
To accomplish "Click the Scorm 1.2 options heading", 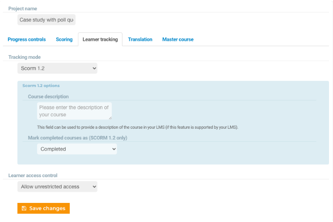I will [41, 86].
